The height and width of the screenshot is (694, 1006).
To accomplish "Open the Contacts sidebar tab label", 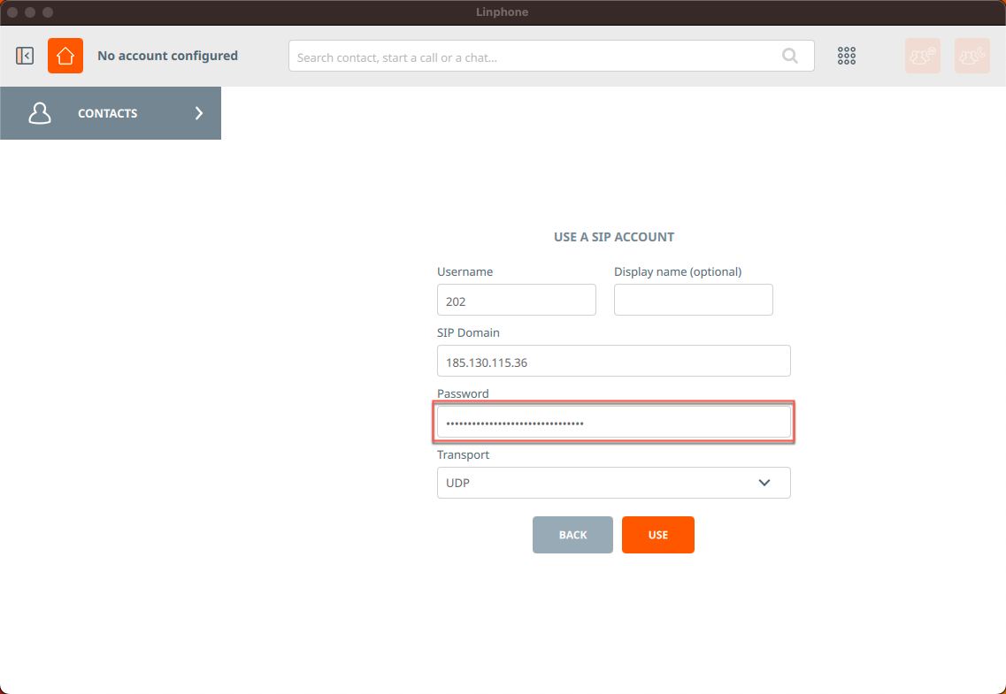I will [x=107, y=113].
